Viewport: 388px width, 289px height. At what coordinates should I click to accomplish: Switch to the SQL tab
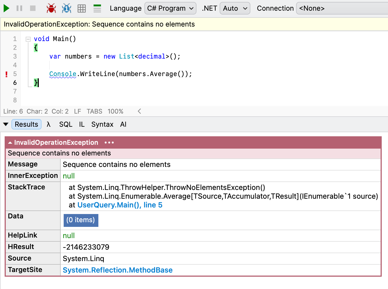[x=66, y=124]
